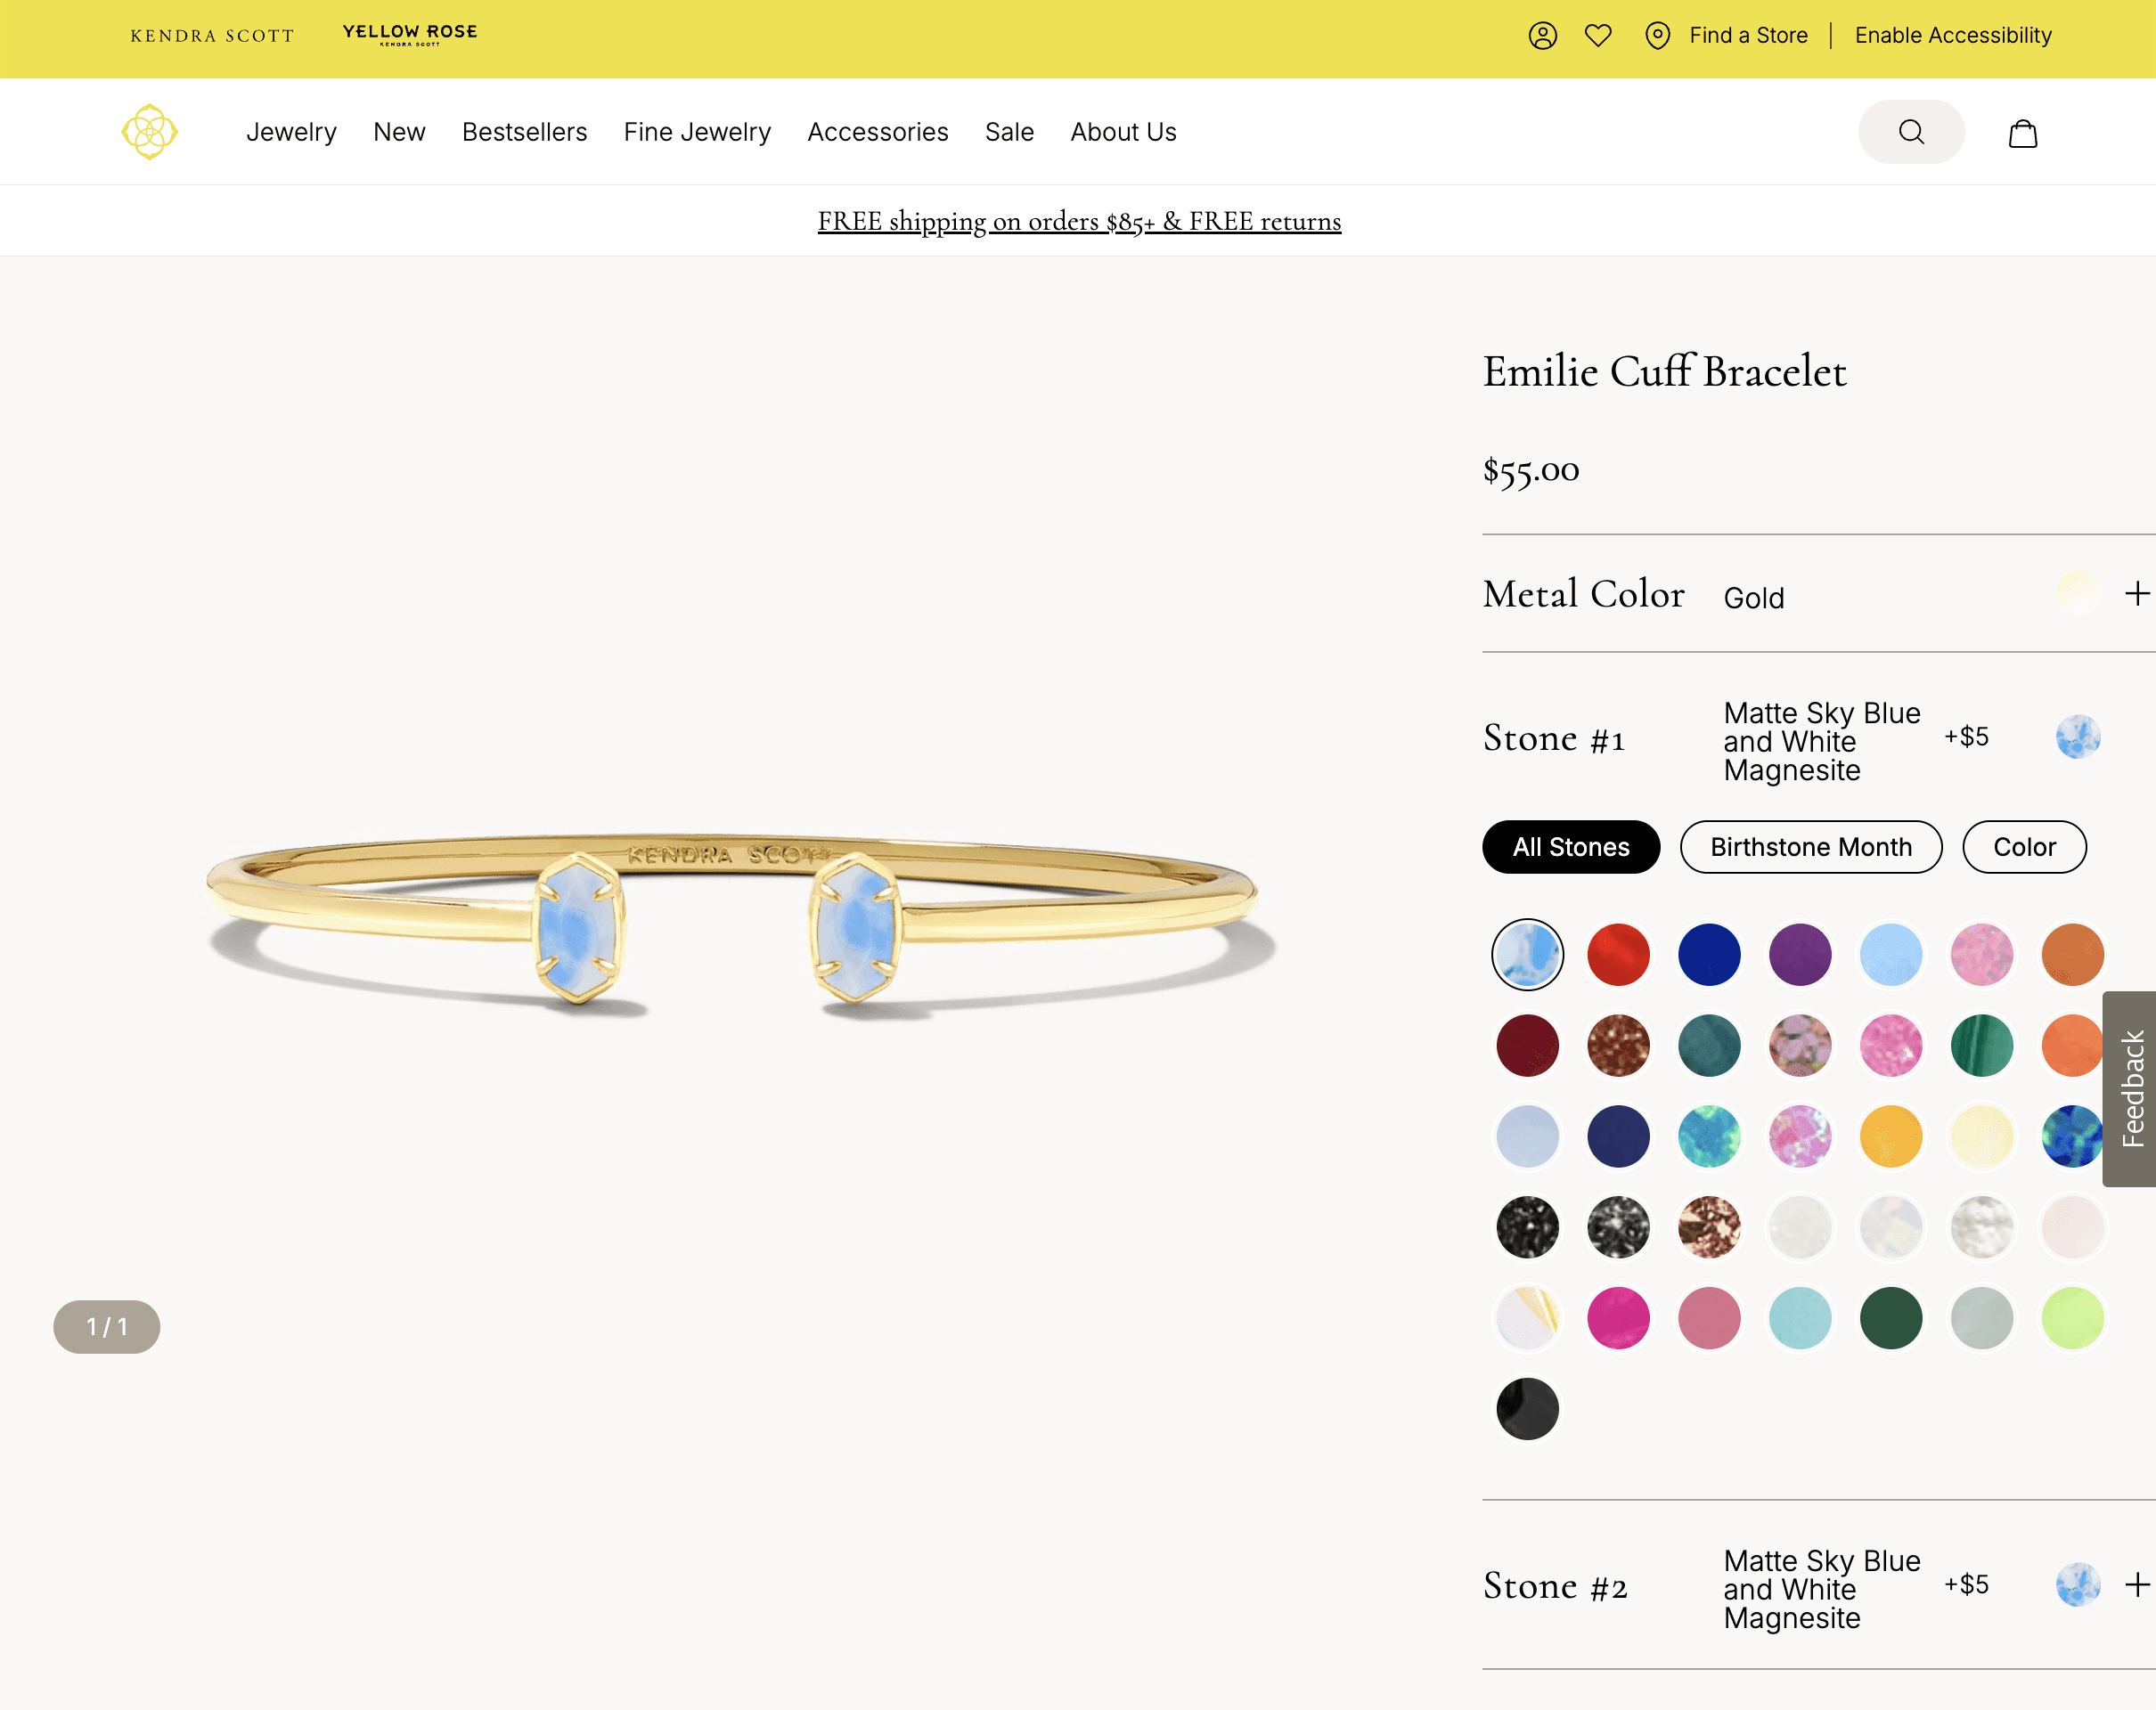Open the search magnifier icon
2156x1710 pixels.
(x=1910, y=131)
